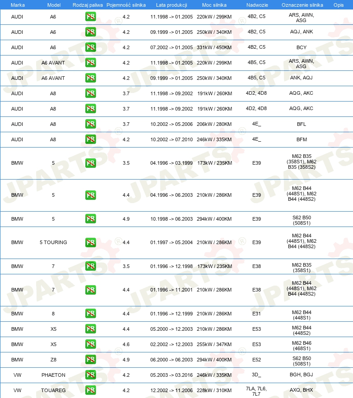Select the PHAETON model cell
Screen dimensions: 353x398
[x=53, y=375]
